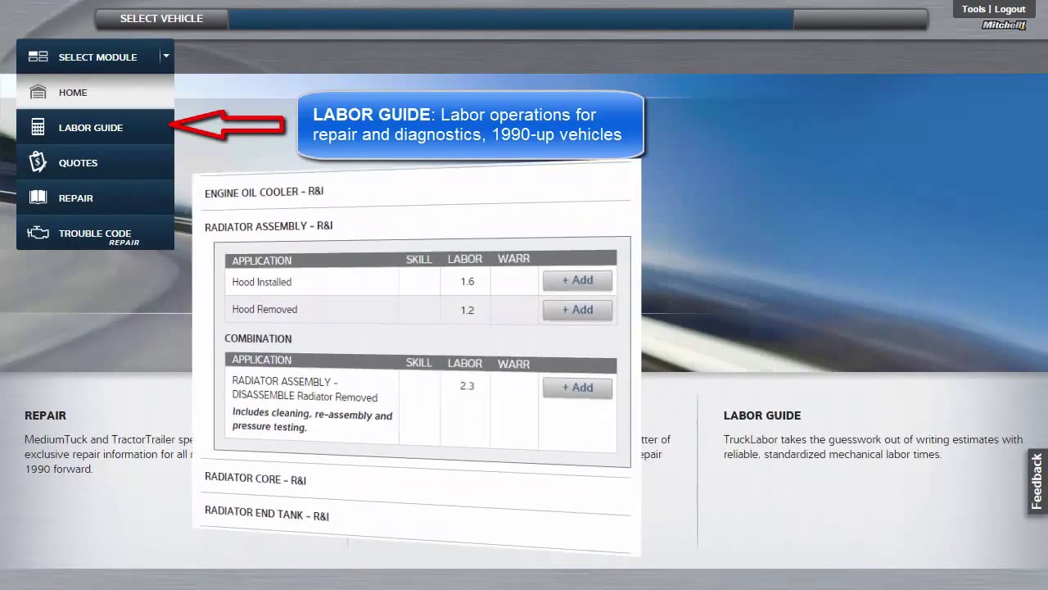Viewport: 1048px width, 590px height.
Task: Add the Hood Installed labor row
Action: tap(577, 280)
